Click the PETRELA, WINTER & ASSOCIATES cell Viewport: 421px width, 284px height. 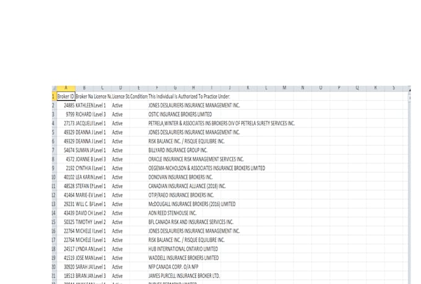pyautogui.click(x=222, y=124)
